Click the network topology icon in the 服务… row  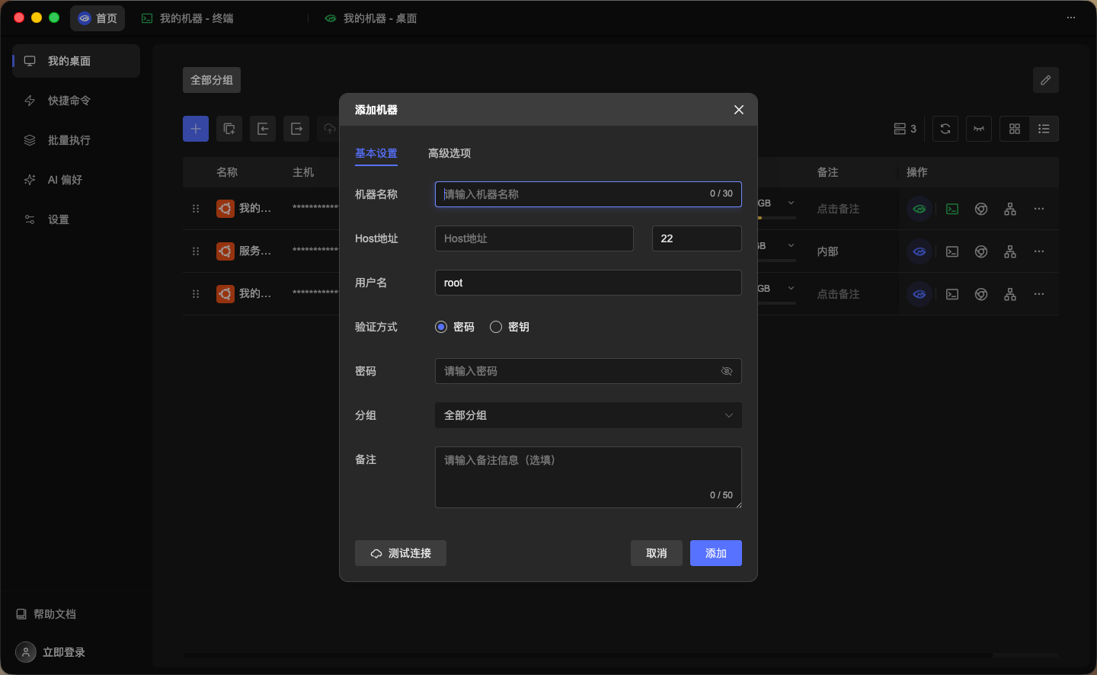coord(1010,251)
